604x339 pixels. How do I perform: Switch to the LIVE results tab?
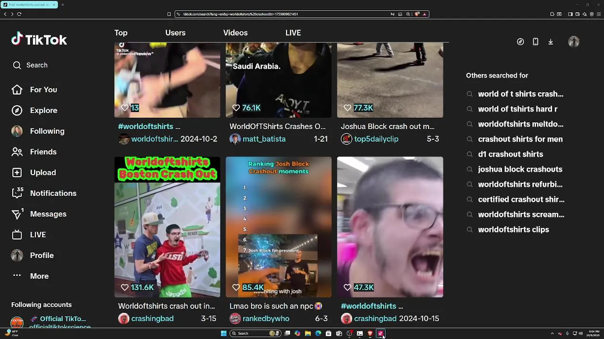pyautogui.click(x=293, y=32)
